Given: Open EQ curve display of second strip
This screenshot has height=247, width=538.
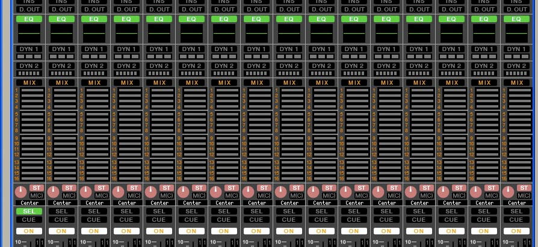Looking at the screenshot, I should [61, 33].
